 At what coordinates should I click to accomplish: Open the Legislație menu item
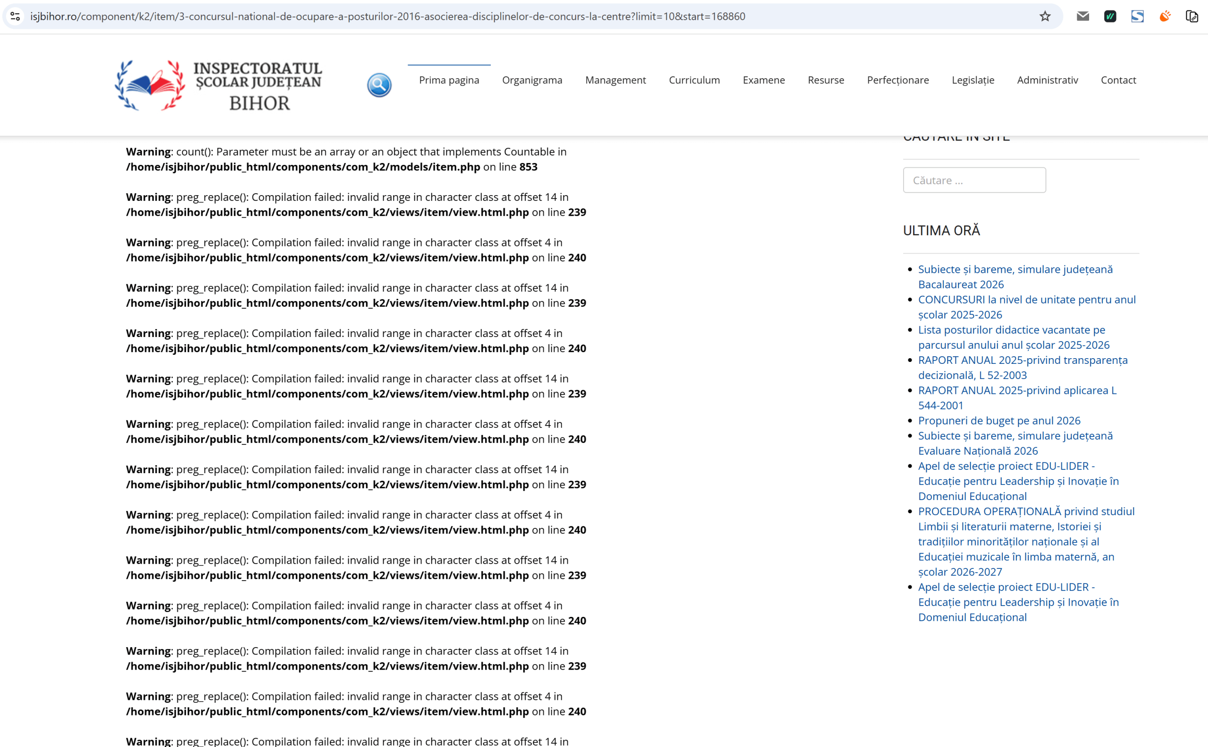(x=973, y=80)
